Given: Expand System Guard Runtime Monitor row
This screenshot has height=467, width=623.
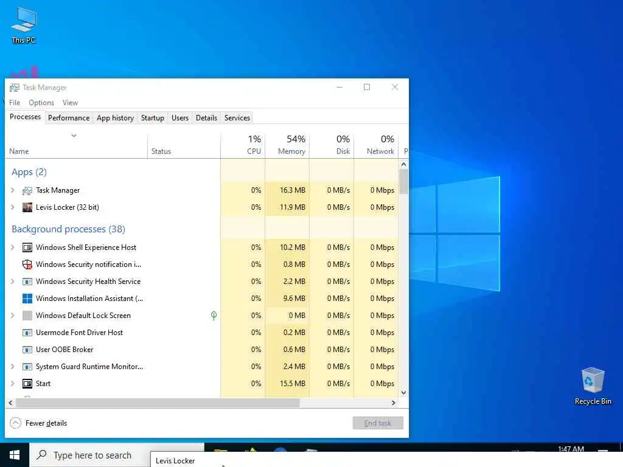Looking at the screenshot, I should (12, 367).
